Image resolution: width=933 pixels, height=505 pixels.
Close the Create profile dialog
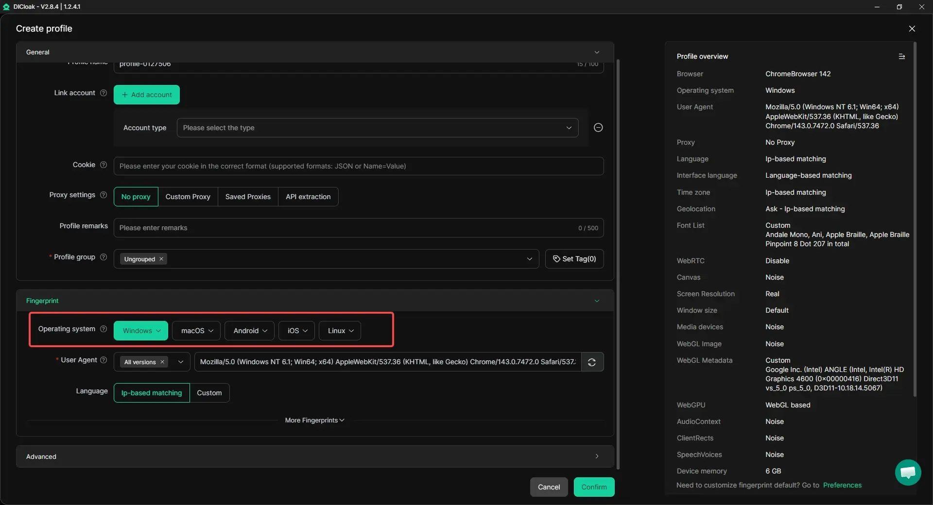pos(912,29)
